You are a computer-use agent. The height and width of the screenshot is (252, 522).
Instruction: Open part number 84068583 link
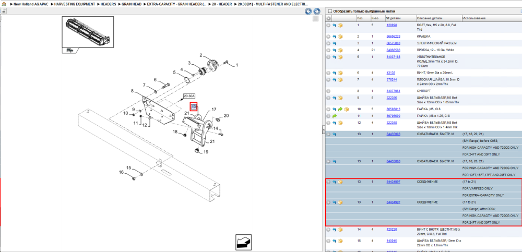393,50
